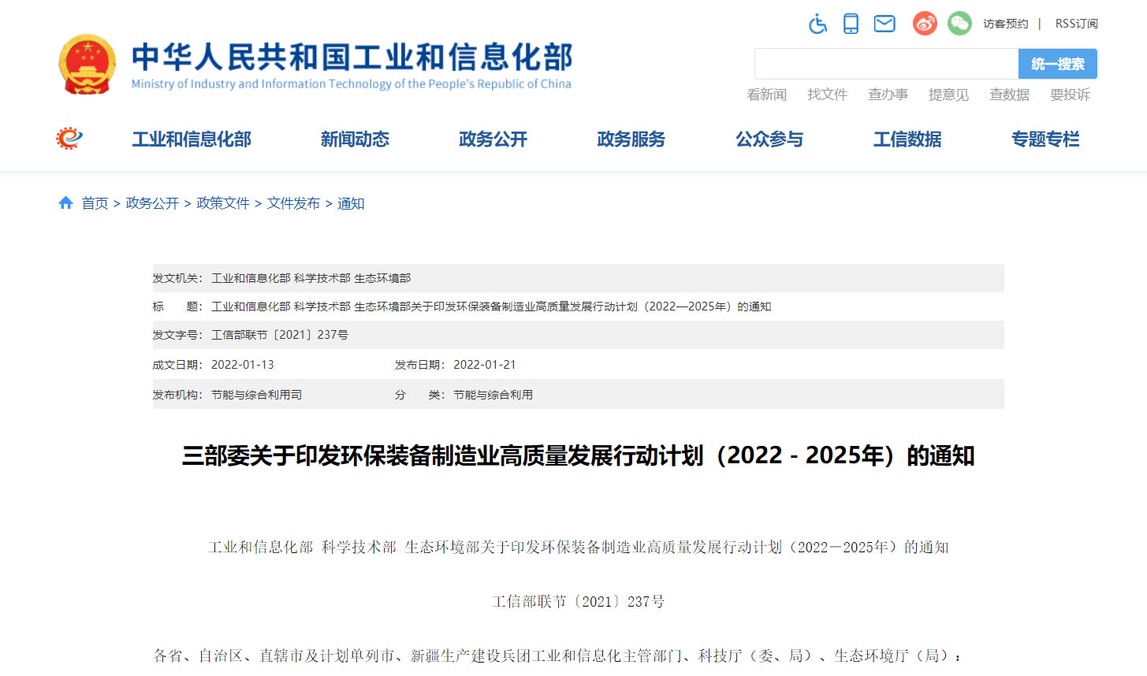Viewport: 1147px width, 676px height.
Task: Click the home icon in breadcrumb
Action: [66, 203]
